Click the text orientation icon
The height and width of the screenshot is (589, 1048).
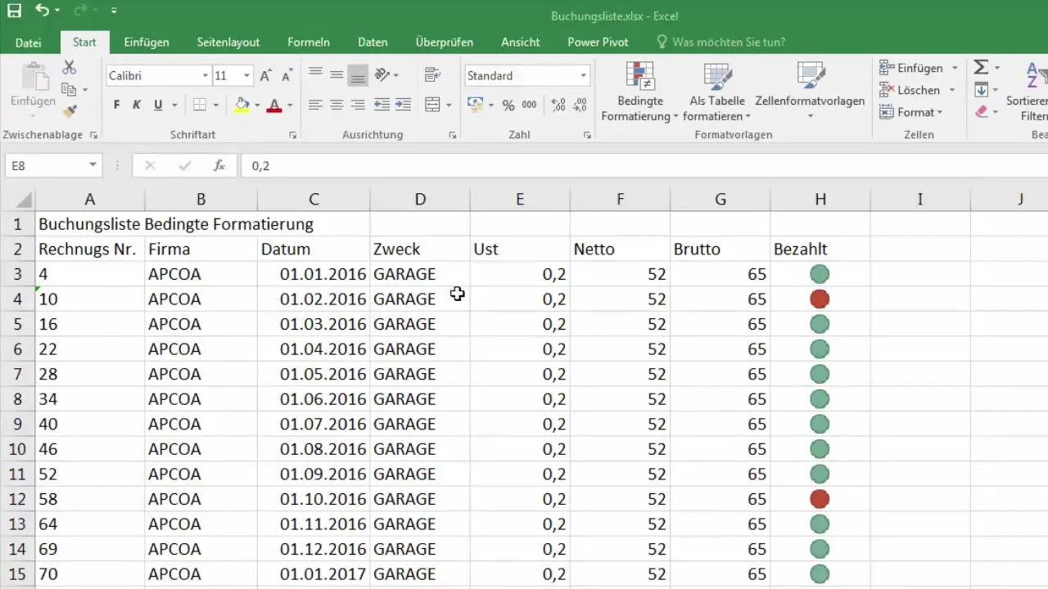point(382,74)
